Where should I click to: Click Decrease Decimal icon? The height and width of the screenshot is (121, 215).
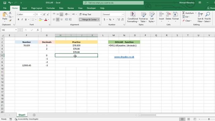pyautogui.click(x=122, y=19)
